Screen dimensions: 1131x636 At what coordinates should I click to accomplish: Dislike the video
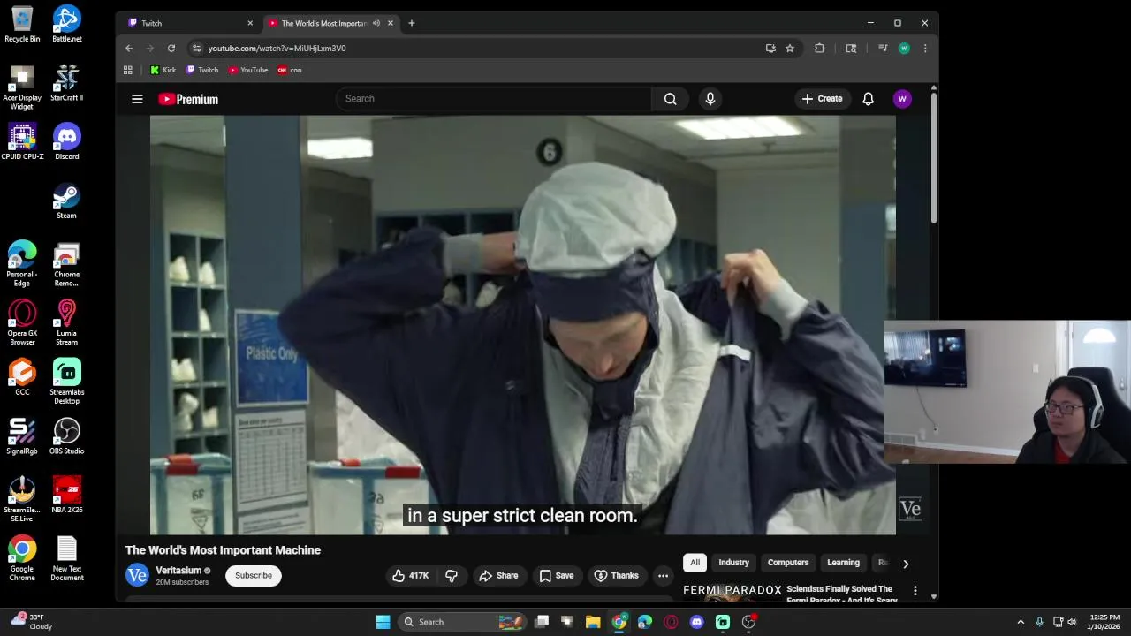coord(452,576)
